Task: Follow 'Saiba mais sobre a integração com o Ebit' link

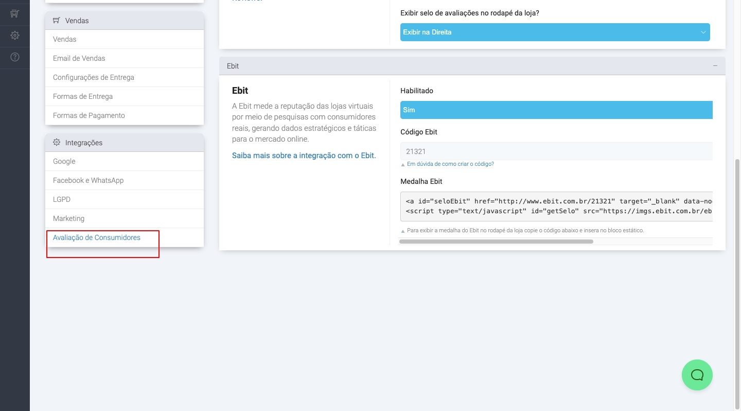Action: (x=304, y=156)
